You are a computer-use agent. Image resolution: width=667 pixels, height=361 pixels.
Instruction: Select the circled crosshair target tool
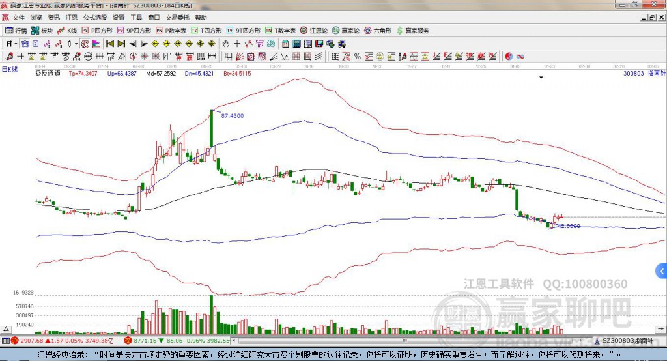point(133,57)
